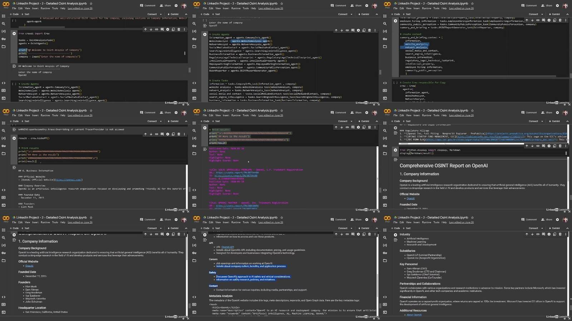Toggle output options icon beside "Welcome to Osint" output

pos(14,66)
